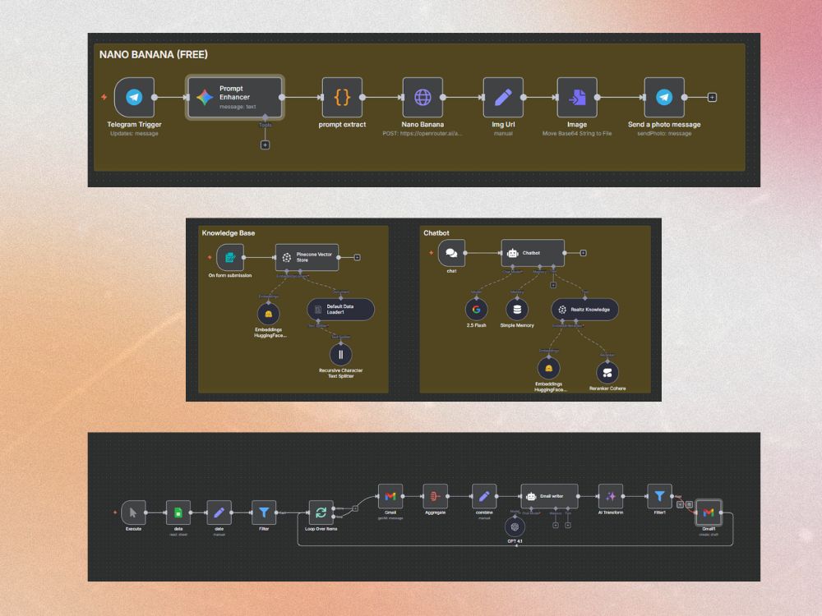Select the Telegram Trigger node icon
This screenshot has width=822, height=616.
pos(134,98)
